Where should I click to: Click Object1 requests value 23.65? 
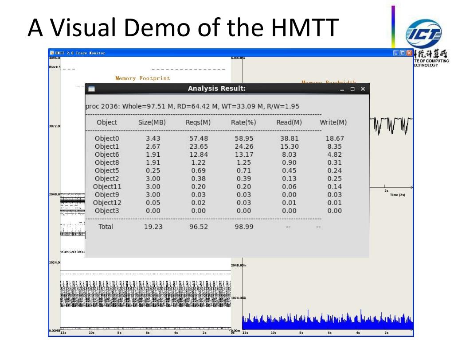coord(199,147)
